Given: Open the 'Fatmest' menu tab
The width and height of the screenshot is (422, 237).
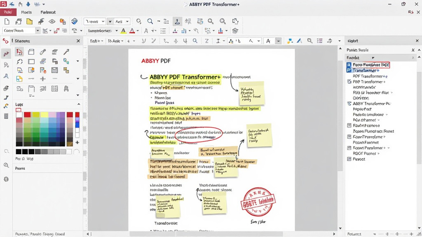Looking at the screenshot, I should 48,12.
